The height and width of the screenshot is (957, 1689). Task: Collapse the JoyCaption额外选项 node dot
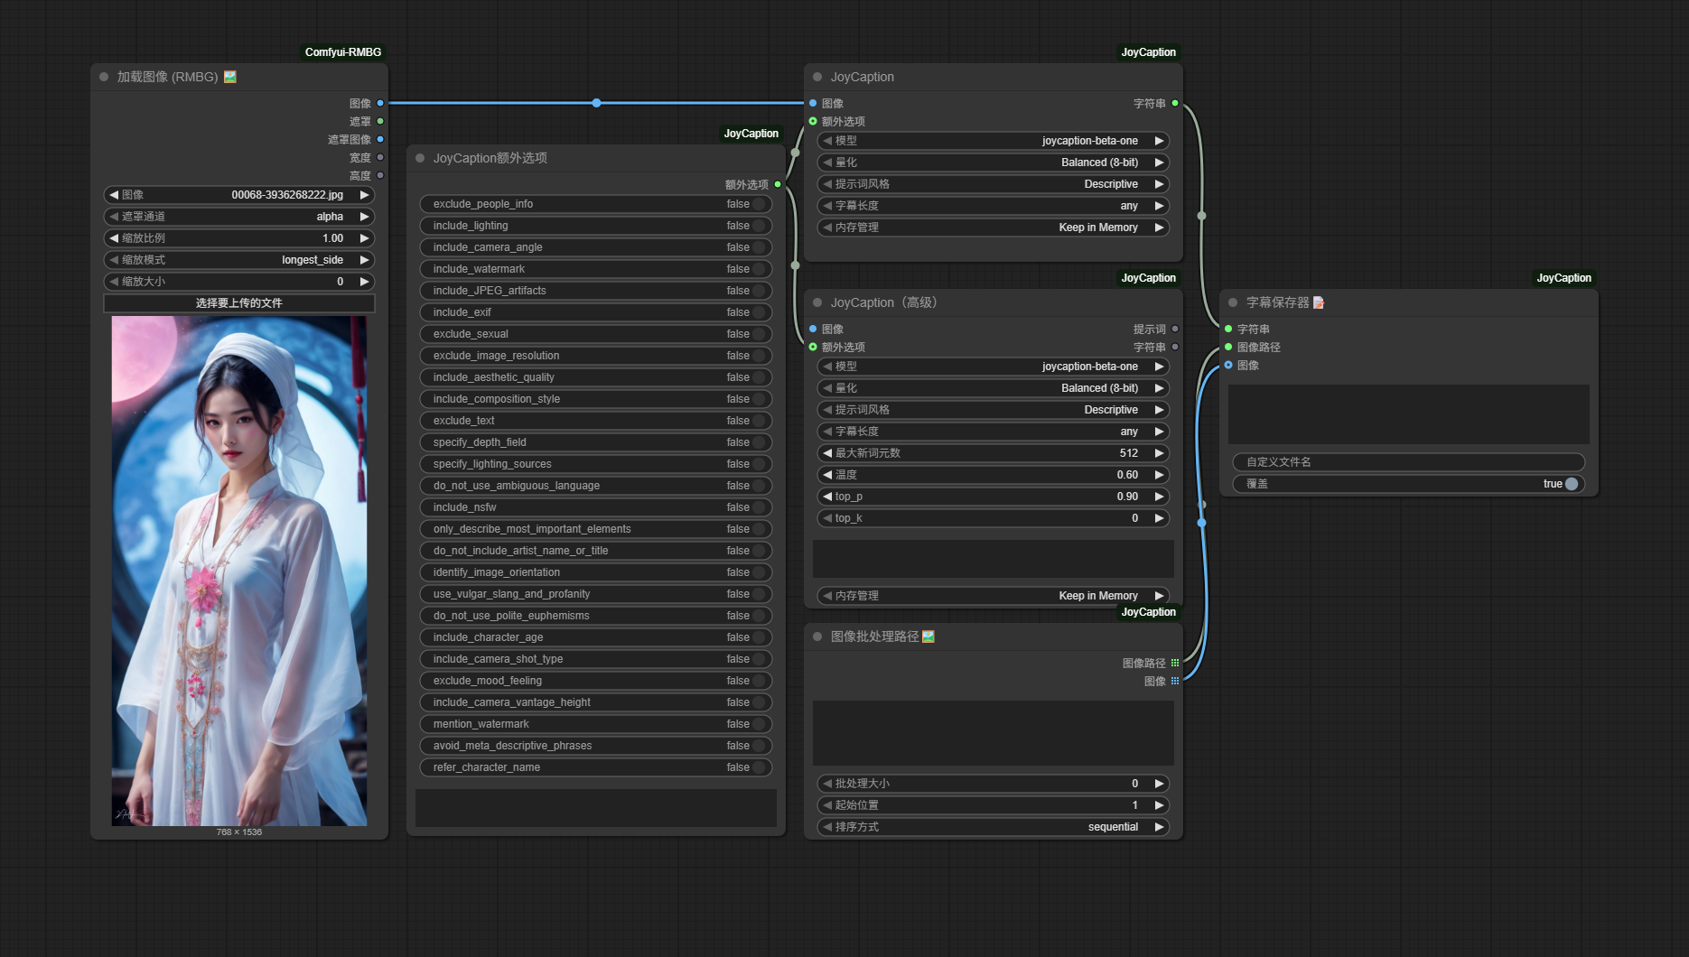[x=420, y=158]
